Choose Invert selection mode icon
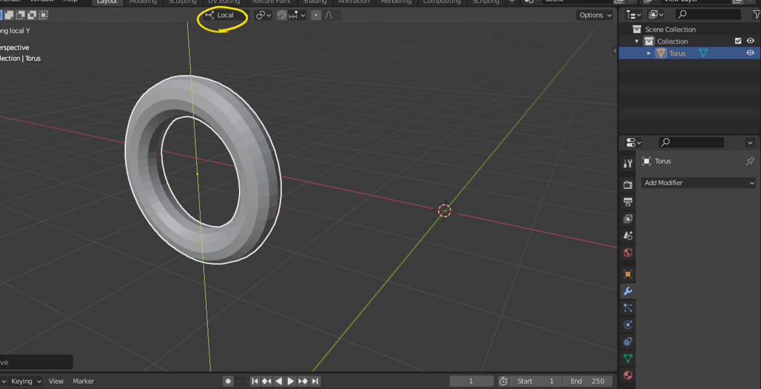 32,15
